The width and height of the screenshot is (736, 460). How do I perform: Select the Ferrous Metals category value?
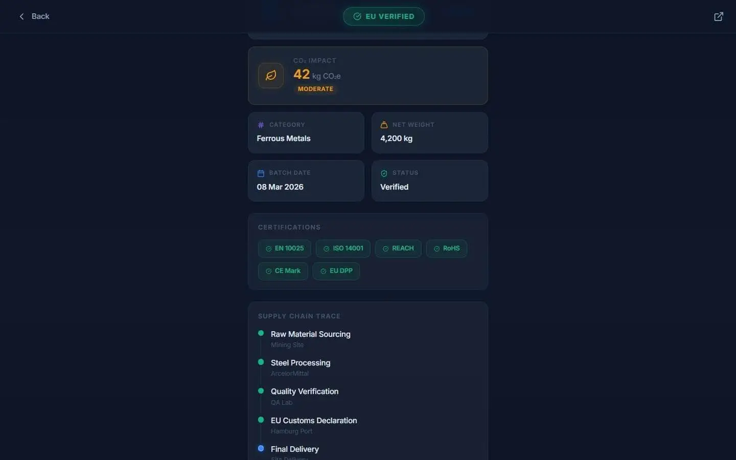pos(284,139)
